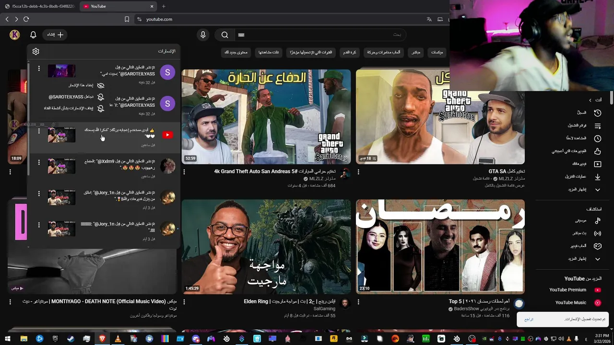The width and height of the screenshot is (614, 345).
Task: Open the account avatar with letter K
Action: tap(14, 34)
